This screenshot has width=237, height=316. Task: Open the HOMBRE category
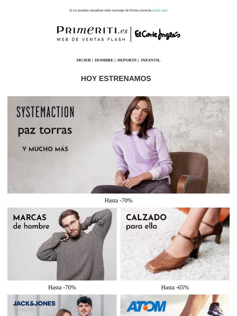104,60
